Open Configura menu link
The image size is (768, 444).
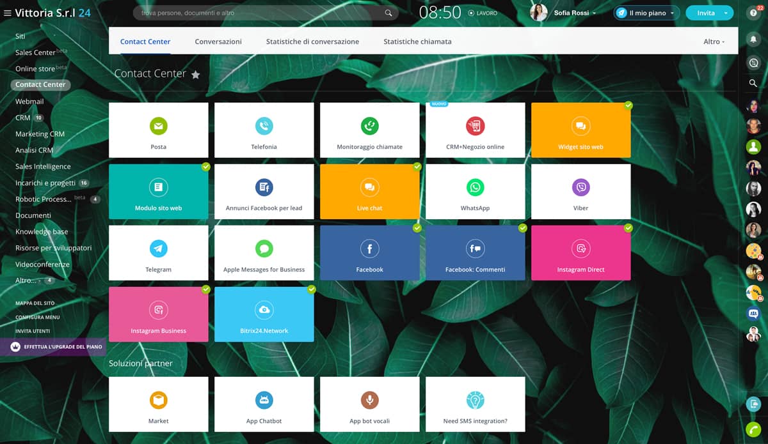[x=38, y=317]
